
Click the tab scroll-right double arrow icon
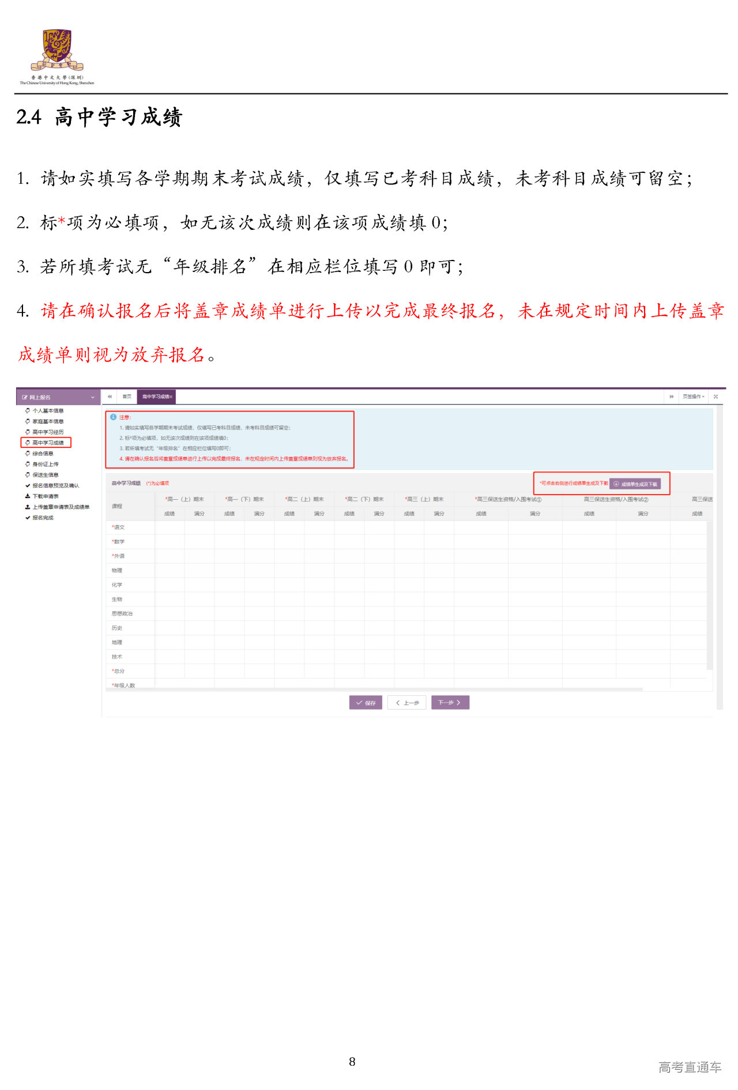point(671,397)
